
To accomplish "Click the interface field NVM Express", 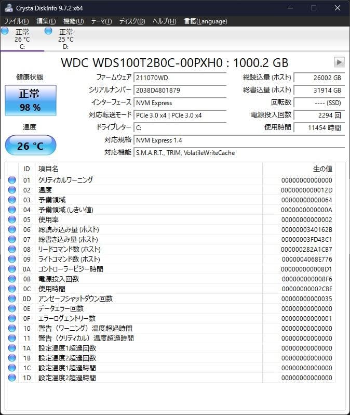I will (x=180, y=102).
